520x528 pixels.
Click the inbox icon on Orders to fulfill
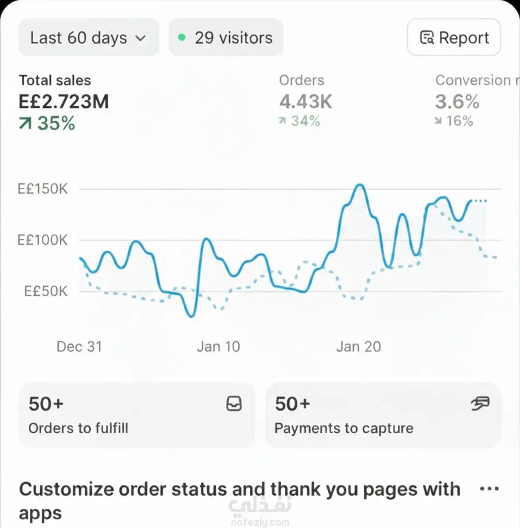(x=234, y=404)
